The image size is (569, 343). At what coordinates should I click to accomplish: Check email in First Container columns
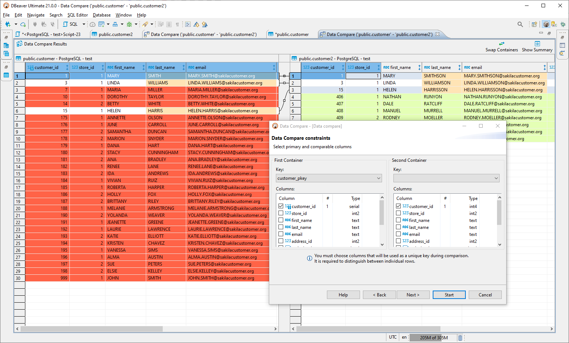point(281,234)
